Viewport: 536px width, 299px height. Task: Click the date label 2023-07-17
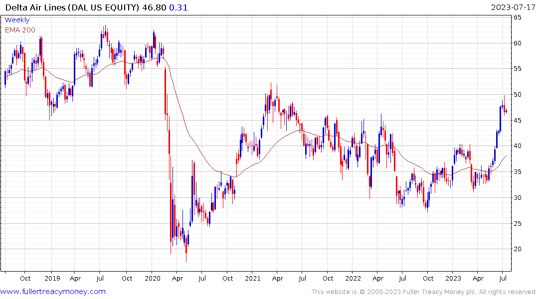[513, 7]
